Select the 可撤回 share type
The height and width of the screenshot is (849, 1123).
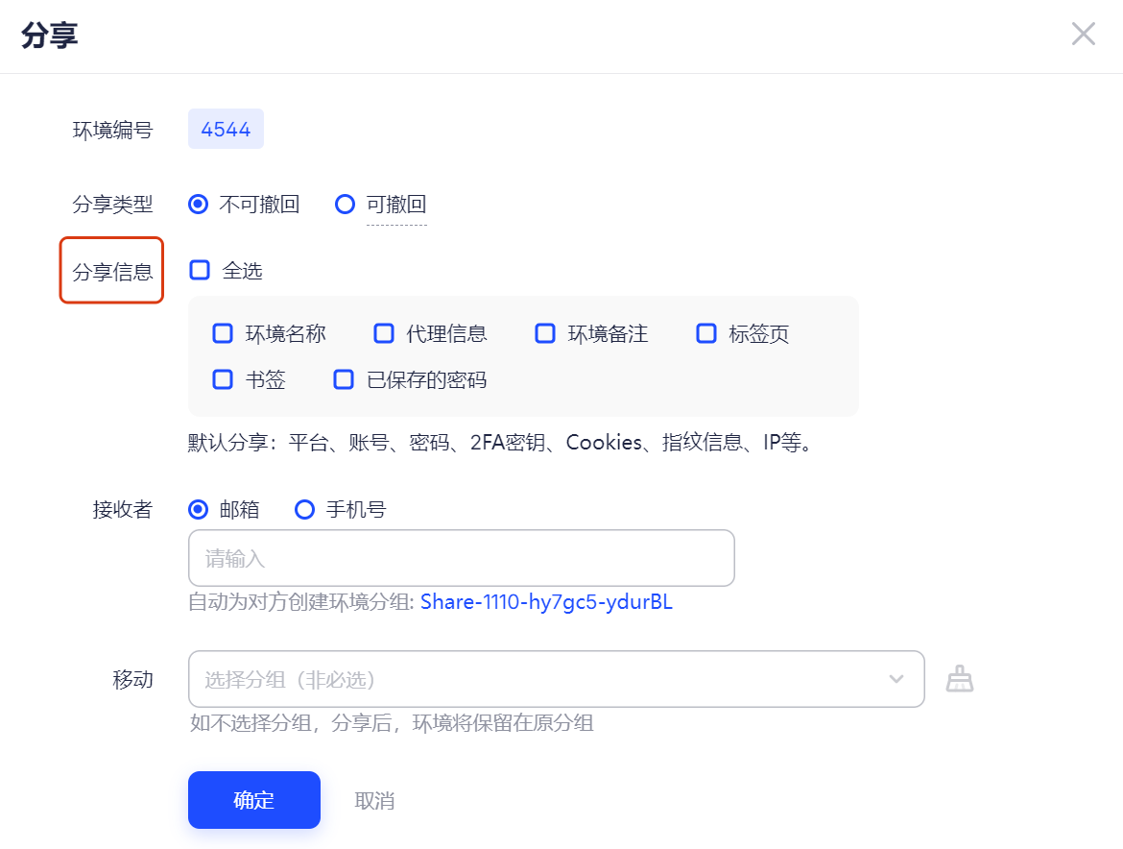pos(345,204)
